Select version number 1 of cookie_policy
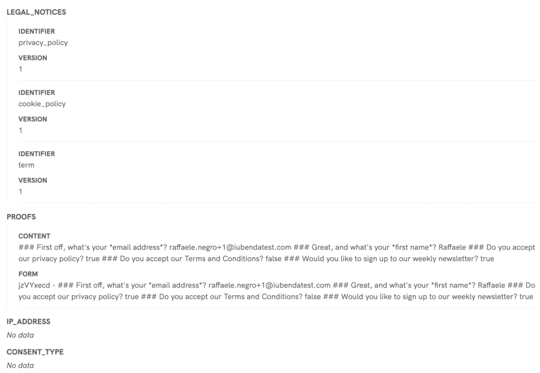This screenshot has width=540, height=373. pyautogui.click(x=21, y=130)
